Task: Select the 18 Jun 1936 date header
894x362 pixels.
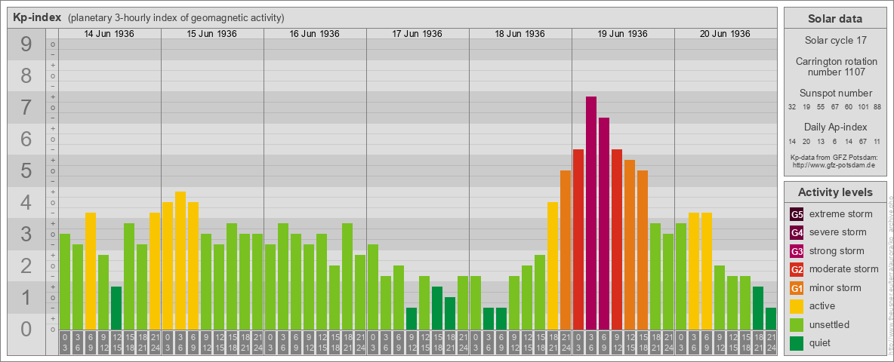Action: pyautogui.click(x=520, y=34)
